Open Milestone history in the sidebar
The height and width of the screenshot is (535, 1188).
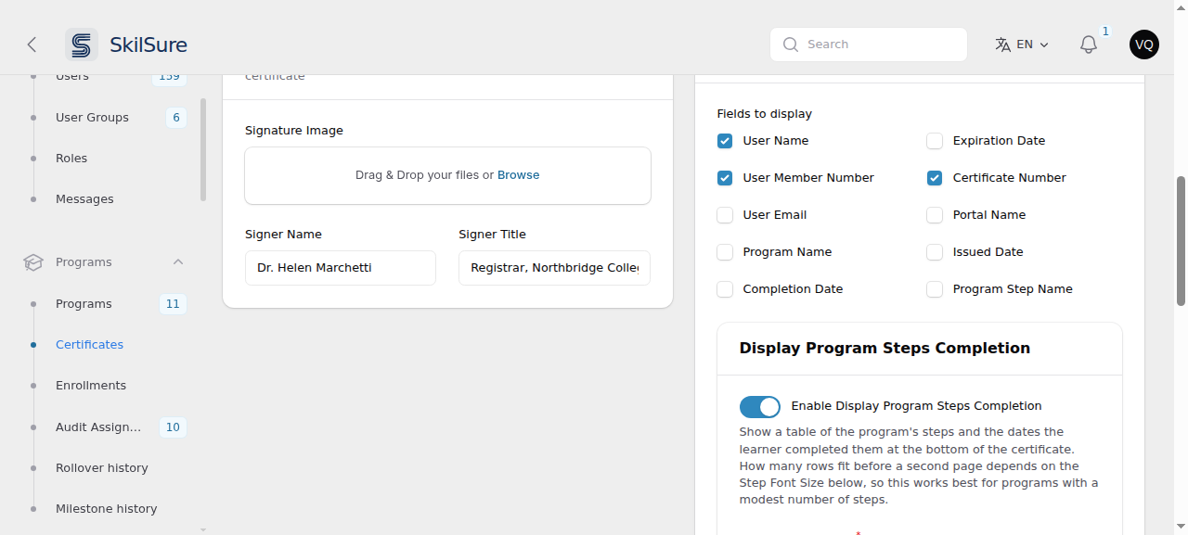click(x=106, y=509)
